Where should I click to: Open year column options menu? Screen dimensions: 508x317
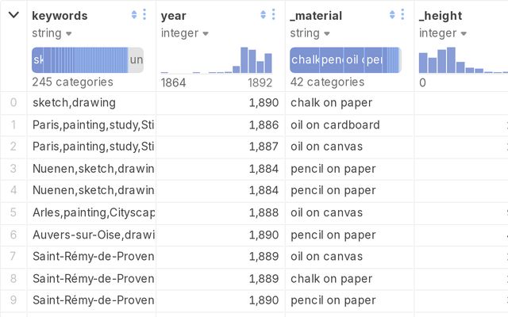(x=273, y=15)
